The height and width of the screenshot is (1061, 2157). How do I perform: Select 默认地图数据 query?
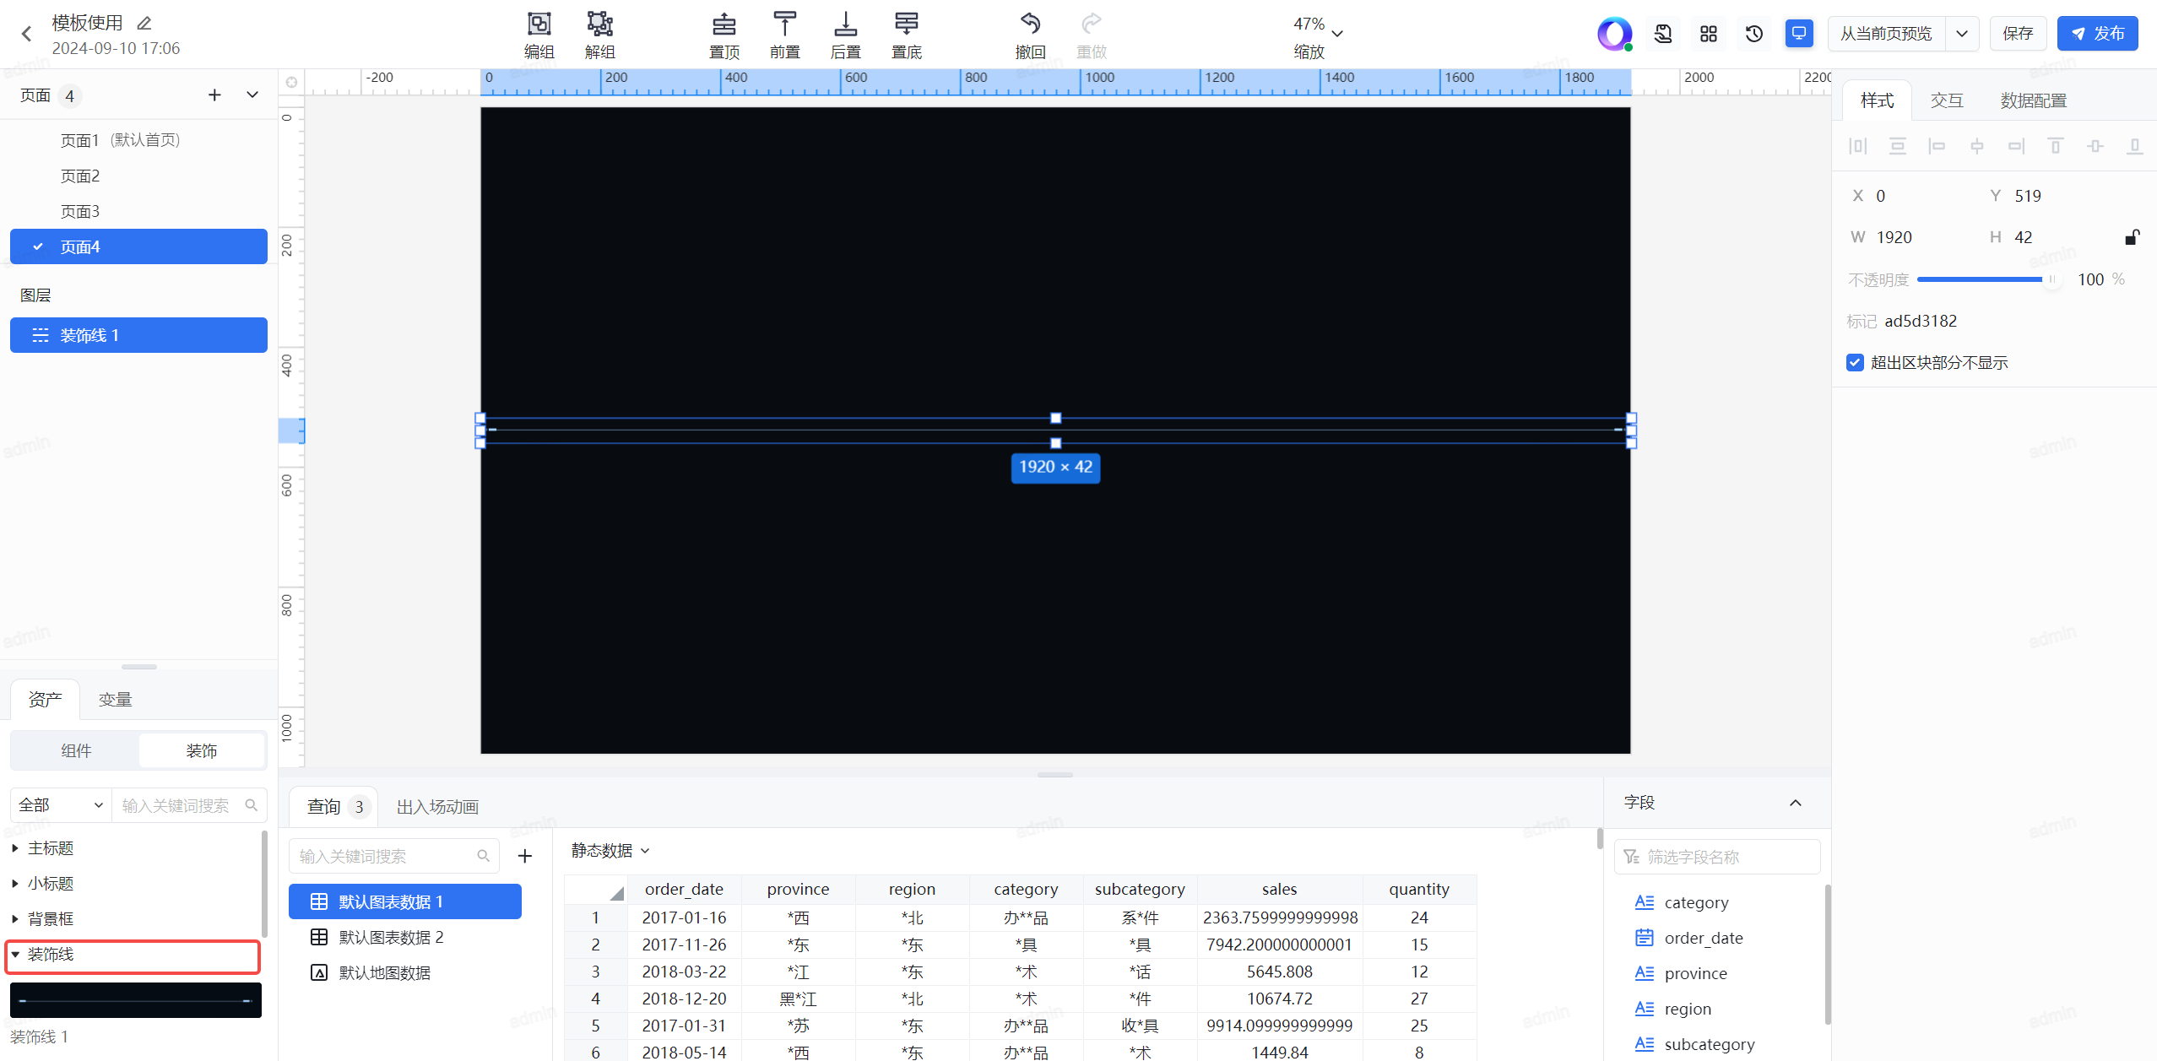coord(404,972)
